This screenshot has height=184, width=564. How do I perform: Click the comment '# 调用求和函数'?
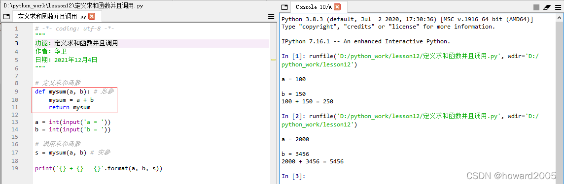[58, 144]
